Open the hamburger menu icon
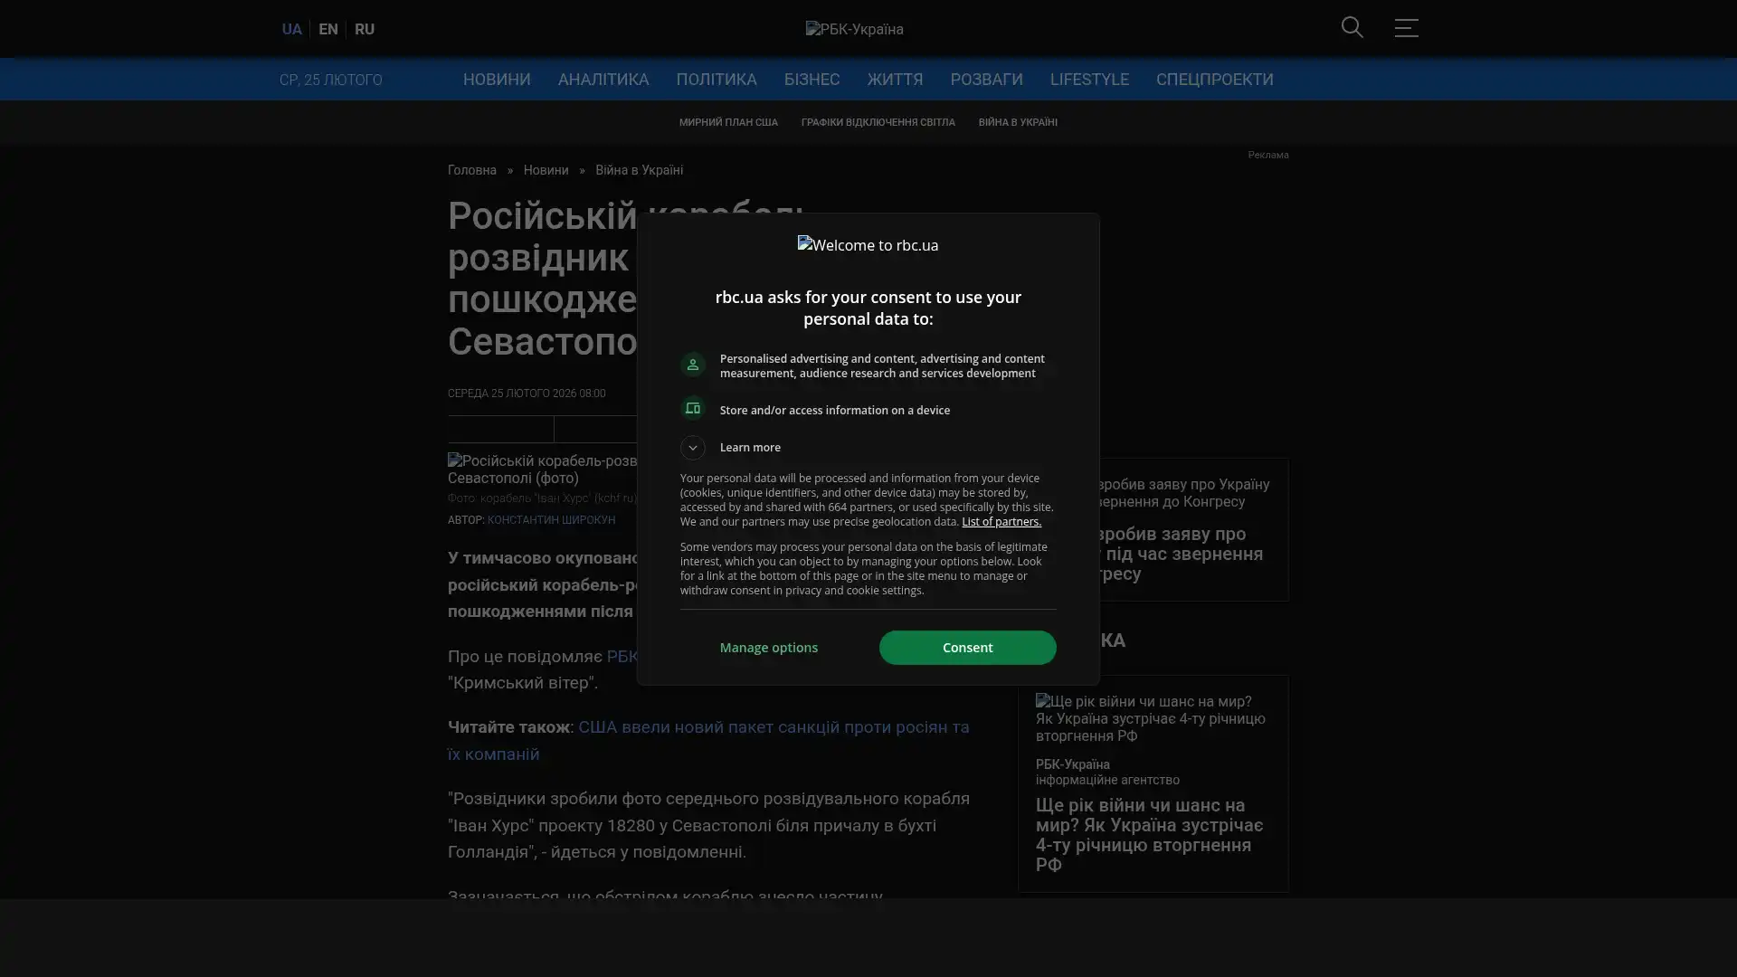This screenshot has height=977, width=1737. (x=1406, y=28)
